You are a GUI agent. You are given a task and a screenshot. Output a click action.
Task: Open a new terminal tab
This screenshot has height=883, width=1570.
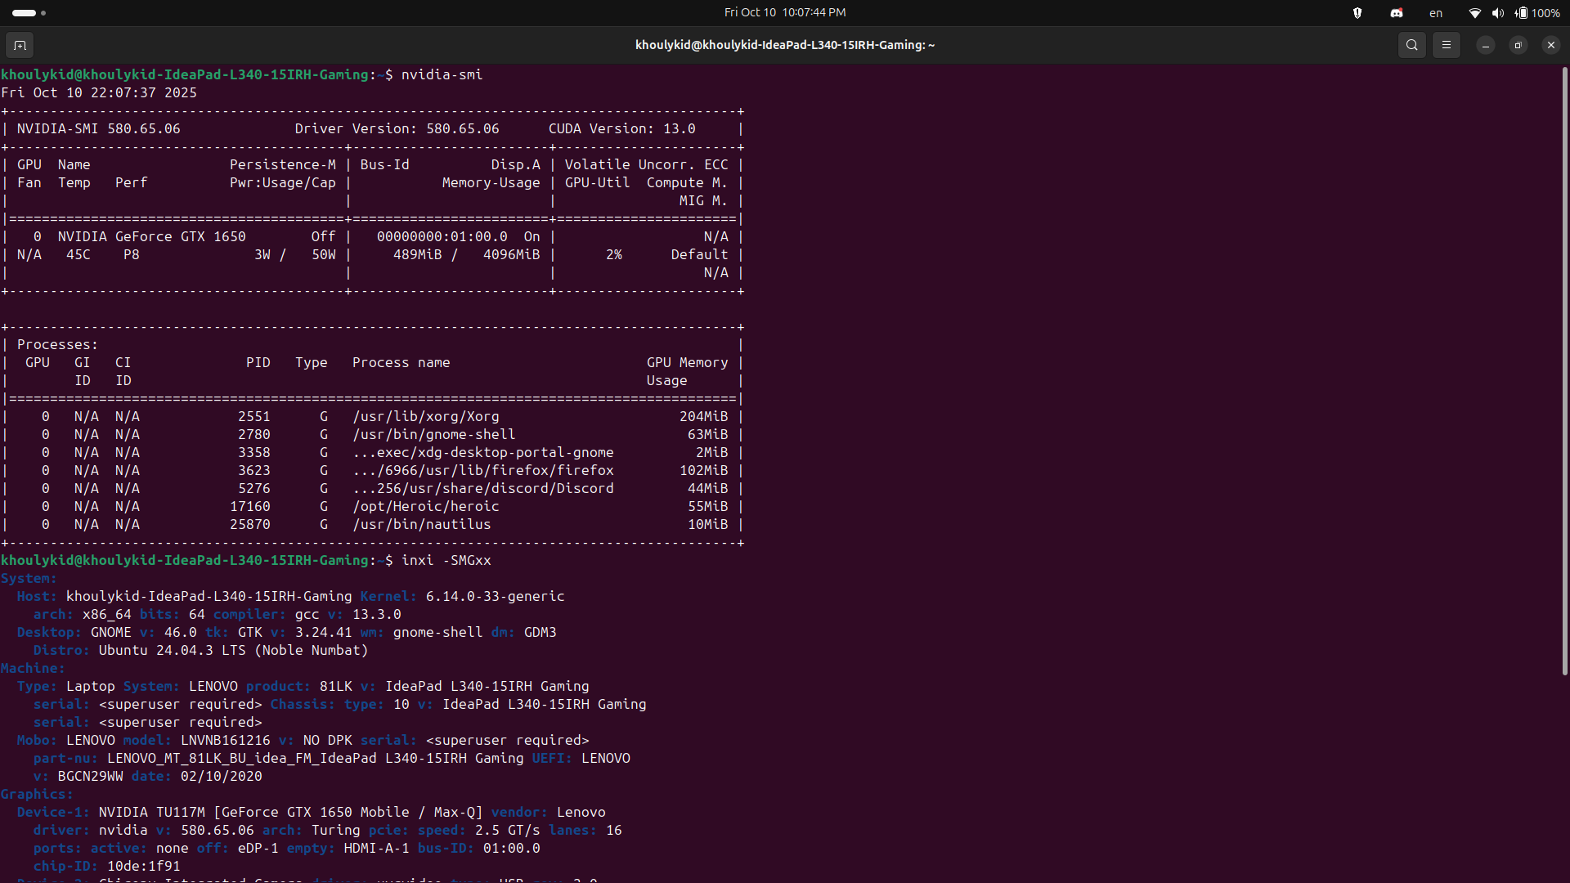tap(20, 45)
